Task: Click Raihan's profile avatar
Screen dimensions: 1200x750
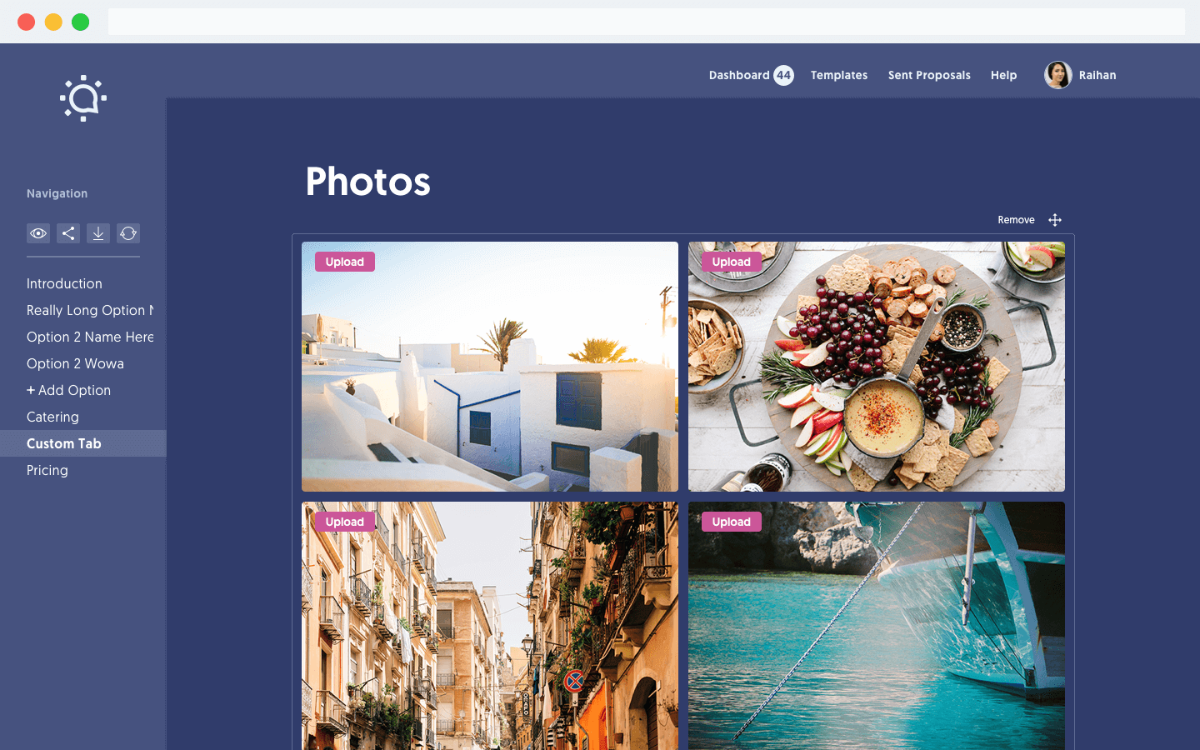Action: point(1057,75)
